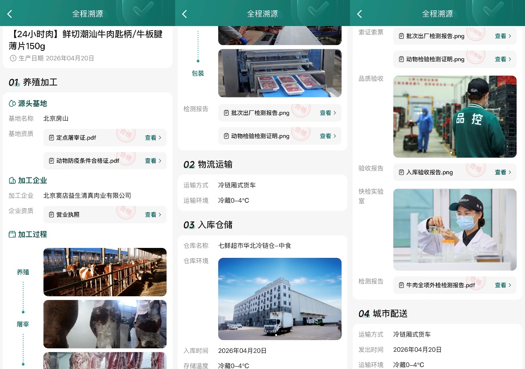
Task: Tap 查看 for 入库验收报告.png
Action: (501, 172)
